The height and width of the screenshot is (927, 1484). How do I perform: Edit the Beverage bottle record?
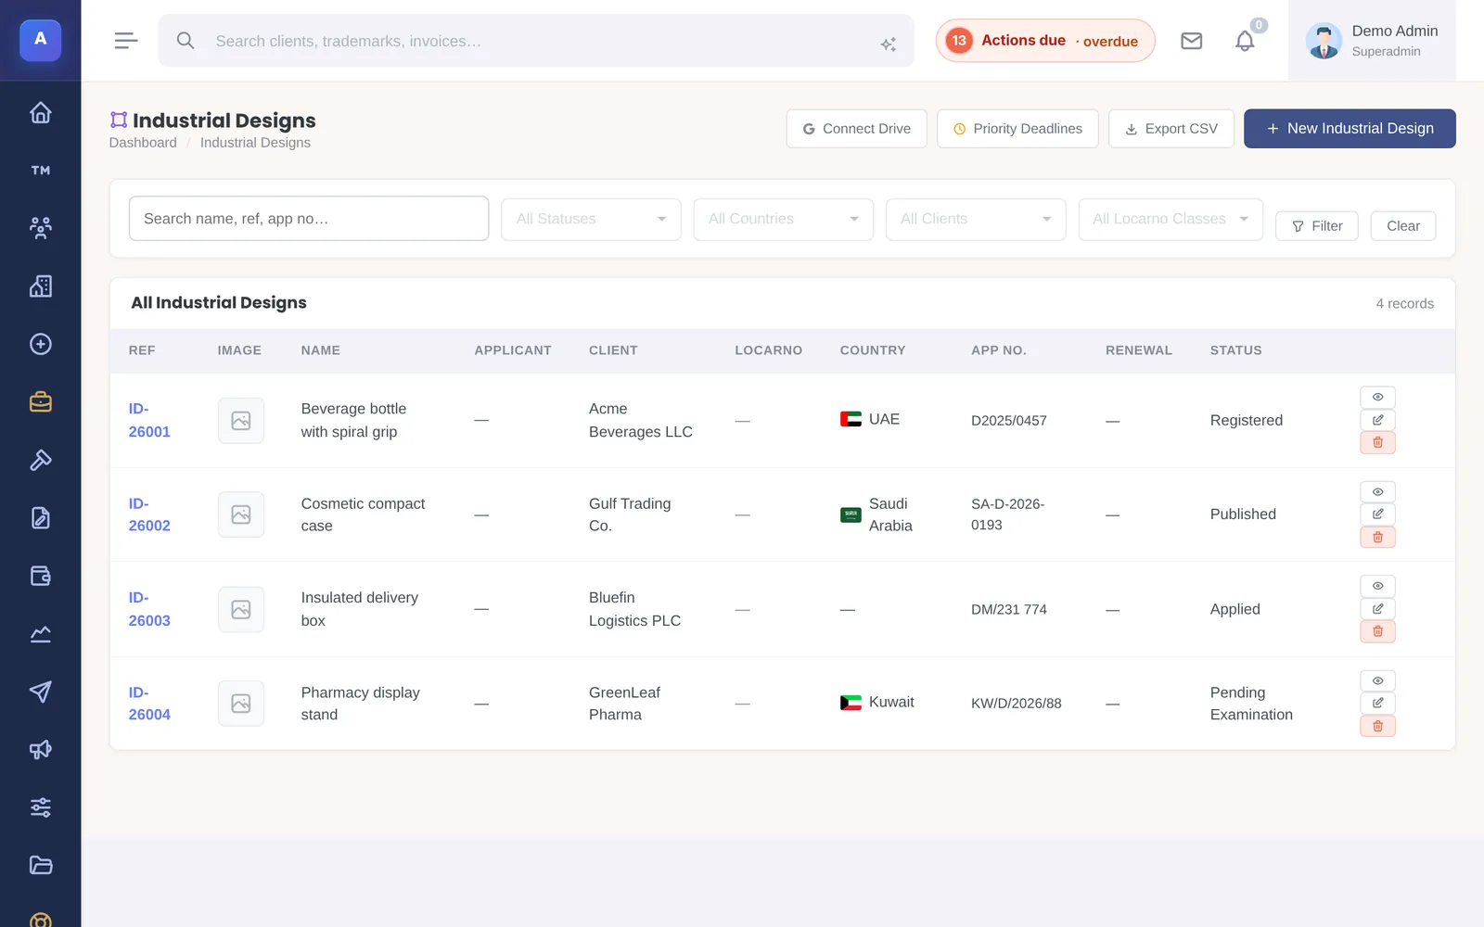(x=1378, y=420)
